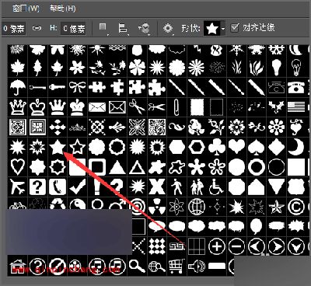Select the telephone handset square shape

tap(58, 187)
